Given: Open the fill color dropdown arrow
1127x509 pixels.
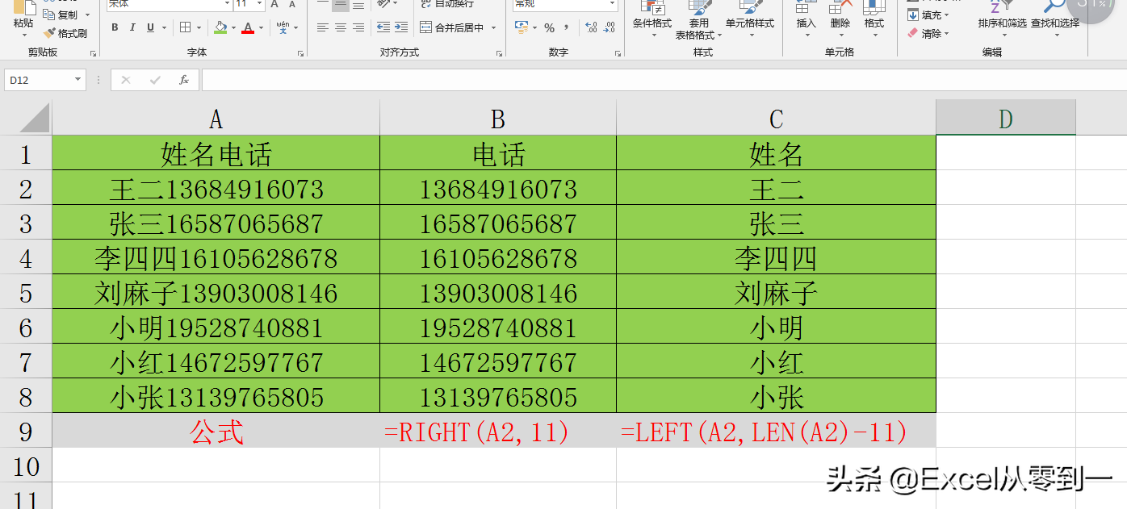Looking at the screenshot, I should tap(234, 27).
